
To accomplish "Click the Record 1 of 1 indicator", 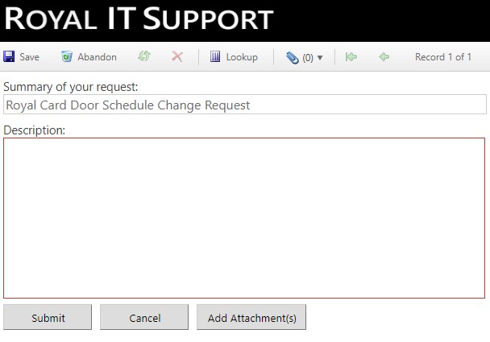I will pos(443,57).
